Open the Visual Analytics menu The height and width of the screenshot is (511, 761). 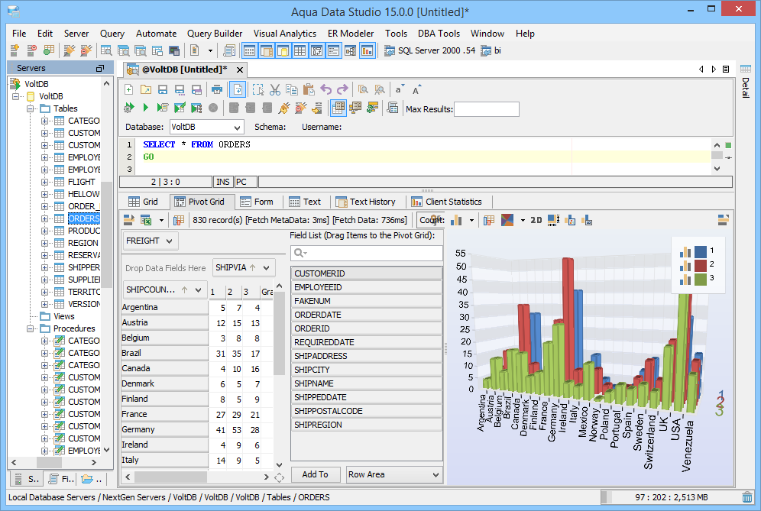(x=285, y=34)
